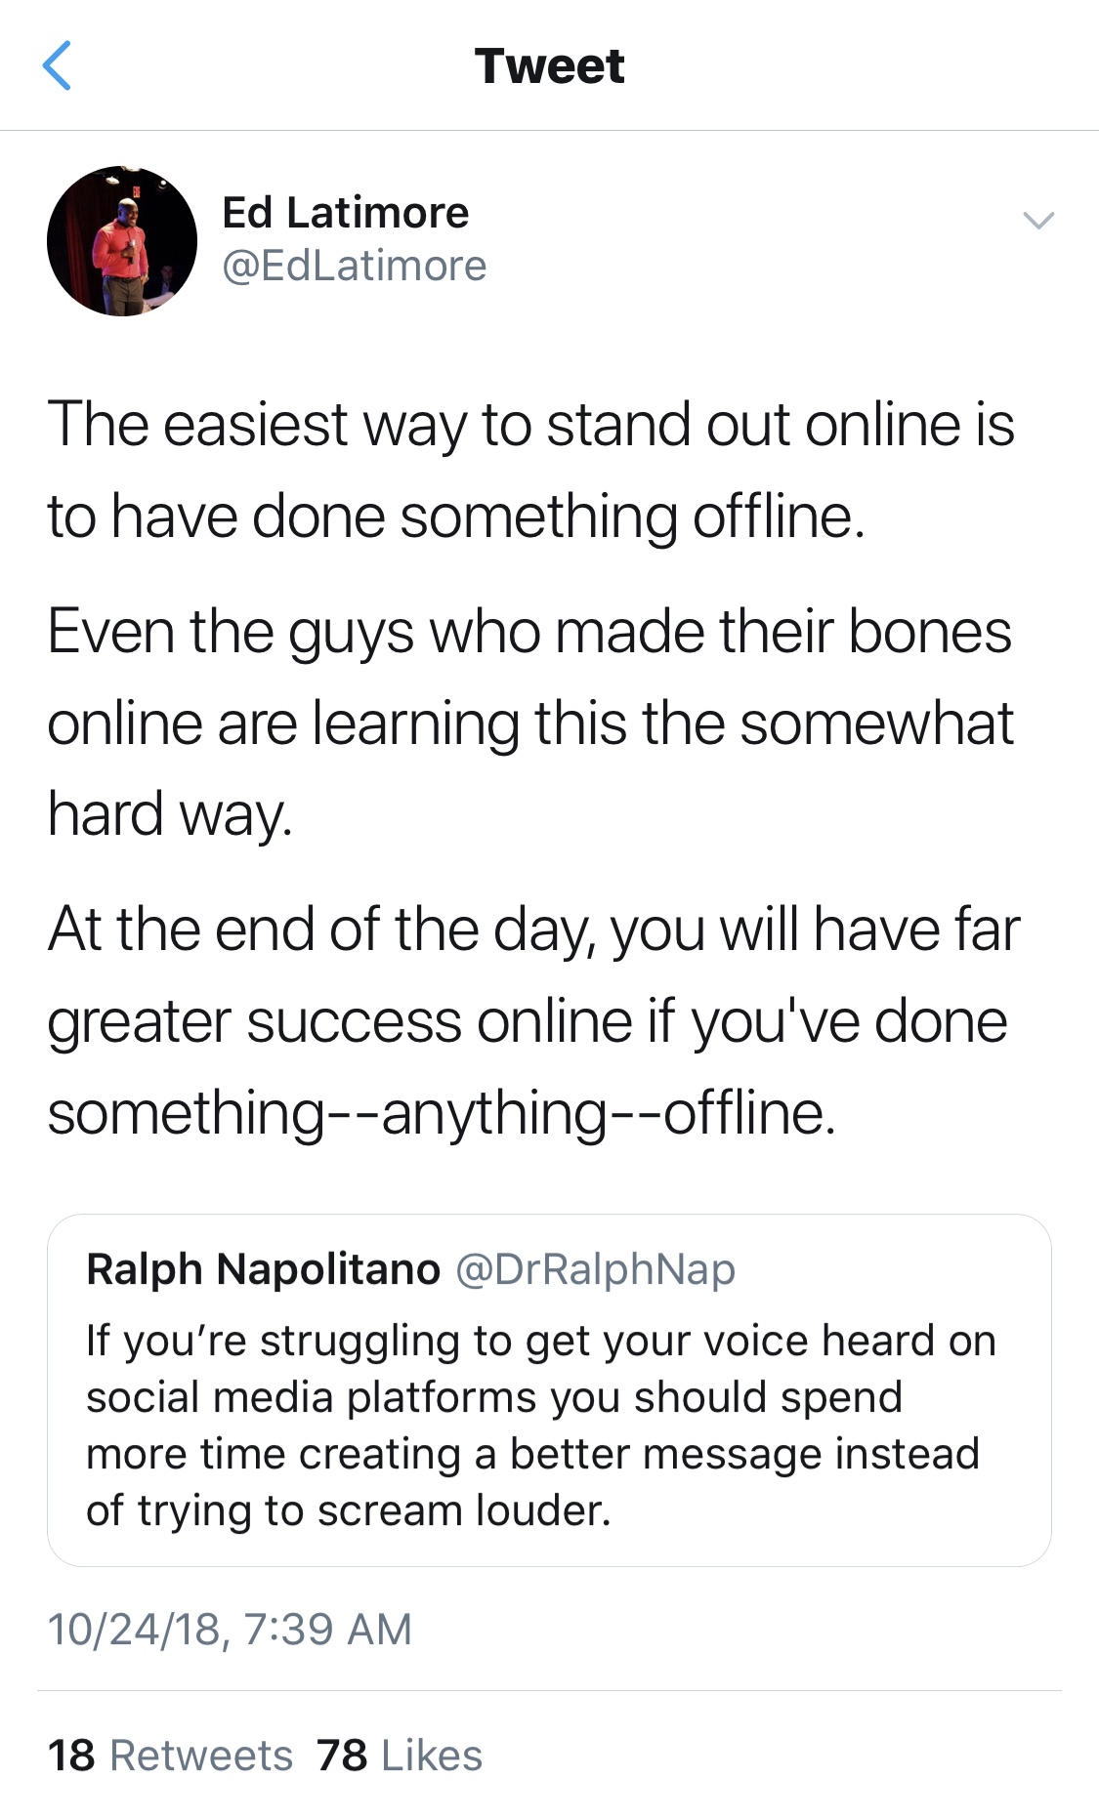Tap the @DrRalphNap handle
This screenshot has height=1819, width=1099.
click(595, 1268)
